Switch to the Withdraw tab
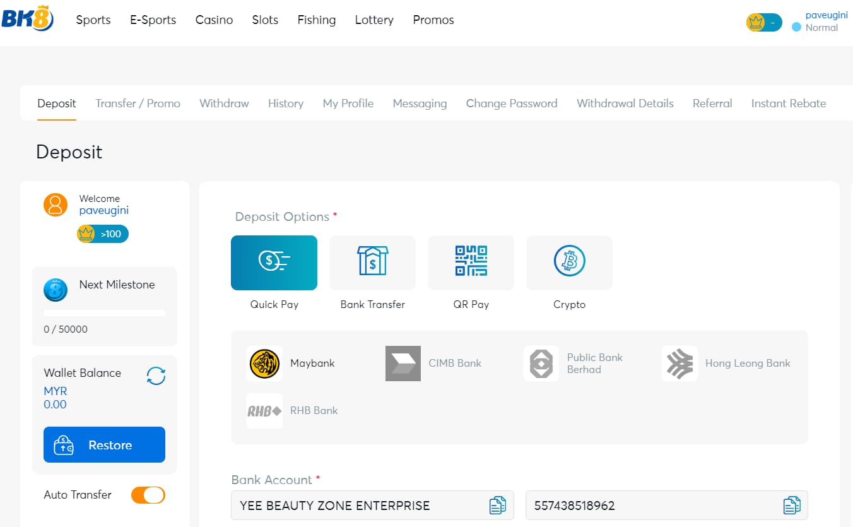 [x=224, y=104]
